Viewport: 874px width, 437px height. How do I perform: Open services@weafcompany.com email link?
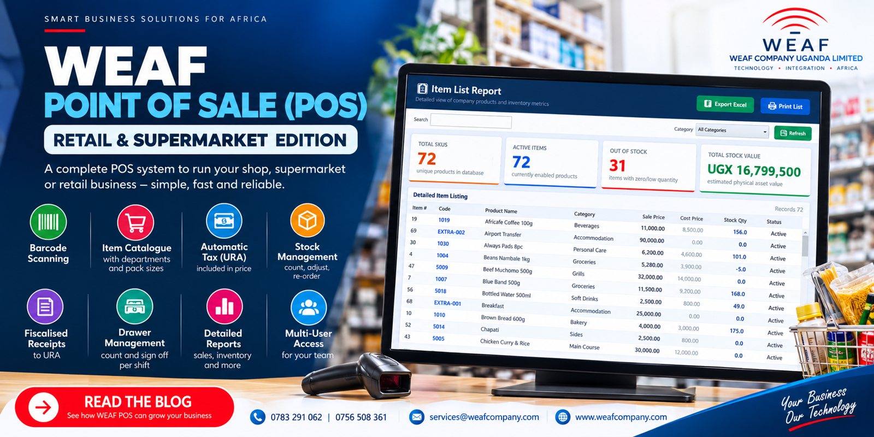(484, 417)
